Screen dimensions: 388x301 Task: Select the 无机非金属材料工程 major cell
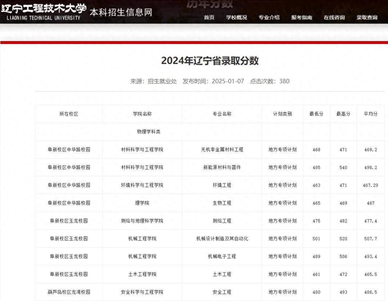click(222, 149)
